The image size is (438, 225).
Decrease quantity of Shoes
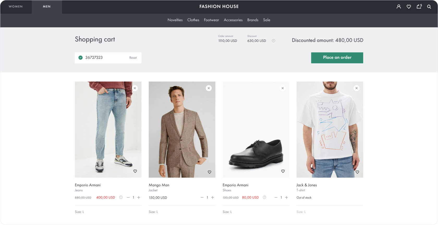point(276,197)
